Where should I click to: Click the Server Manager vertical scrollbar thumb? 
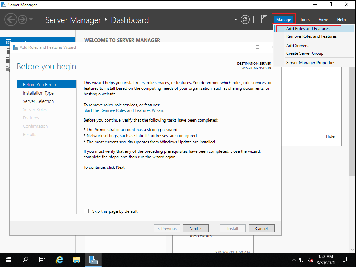[353, 121]
